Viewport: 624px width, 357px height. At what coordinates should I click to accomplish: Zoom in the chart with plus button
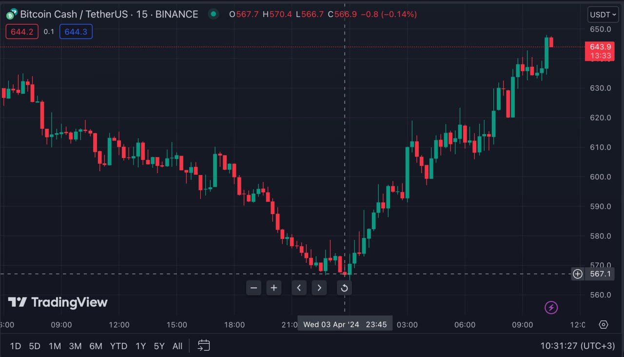pos(274,288)
